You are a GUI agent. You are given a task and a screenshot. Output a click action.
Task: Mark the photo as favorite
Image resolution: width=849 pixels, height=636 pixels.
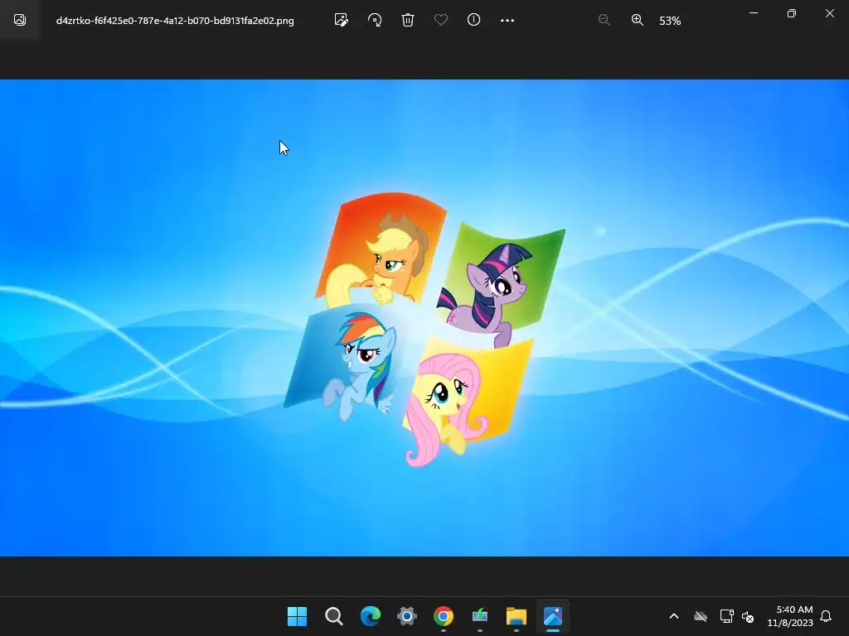(441, 21)
